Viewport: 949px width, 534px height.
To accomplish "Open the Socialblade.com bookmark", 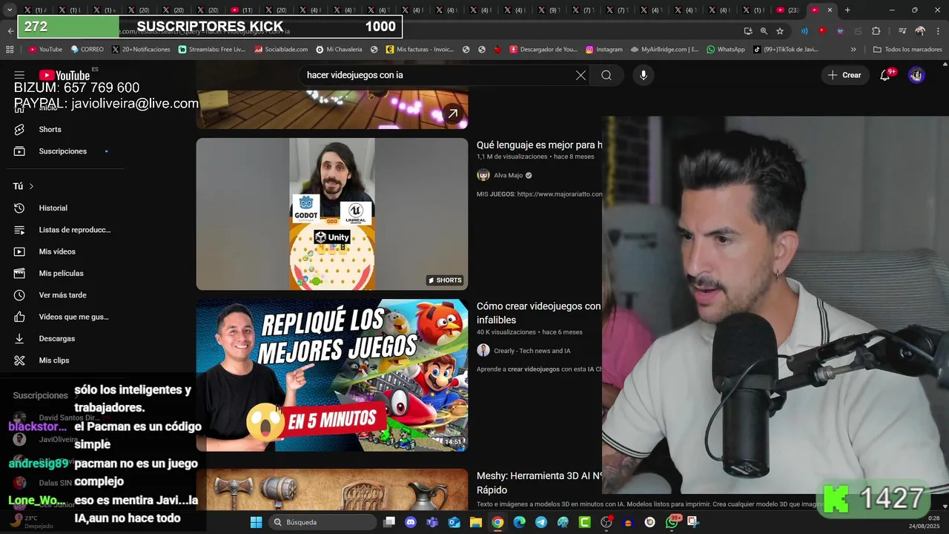I will pos(281,50).
